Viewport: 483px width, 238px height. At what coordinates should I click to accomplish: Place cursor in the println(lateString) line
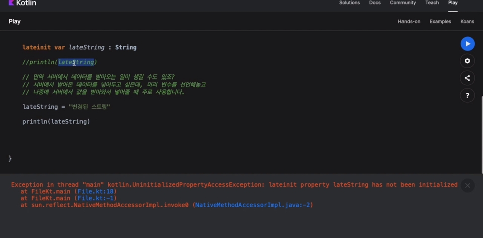click(x=56, y=122)
